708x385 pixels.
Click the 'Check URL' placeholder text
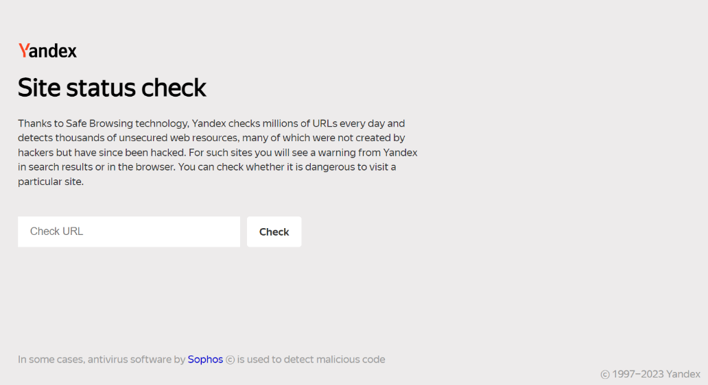pyautogui.click(x=56, y=232)
